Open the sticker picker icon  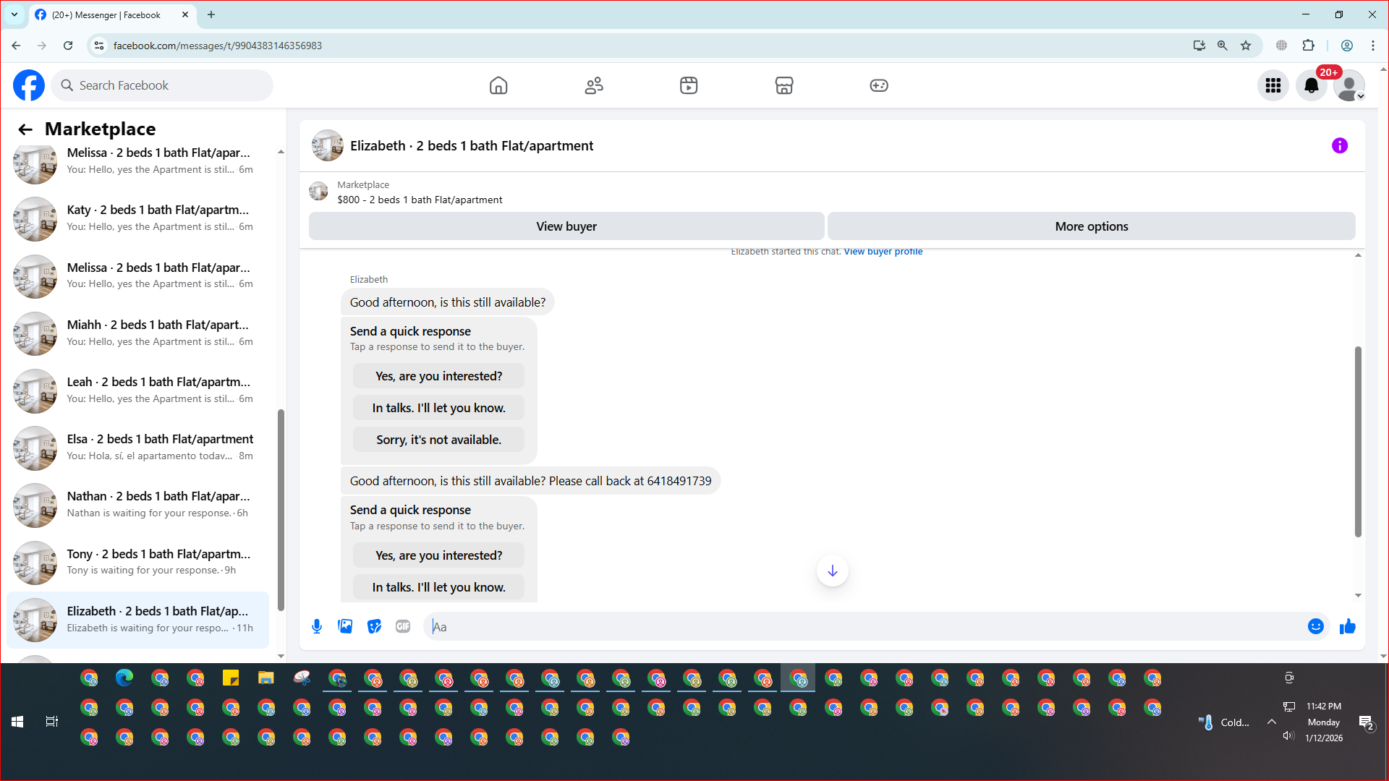click(x=374, y=626)
